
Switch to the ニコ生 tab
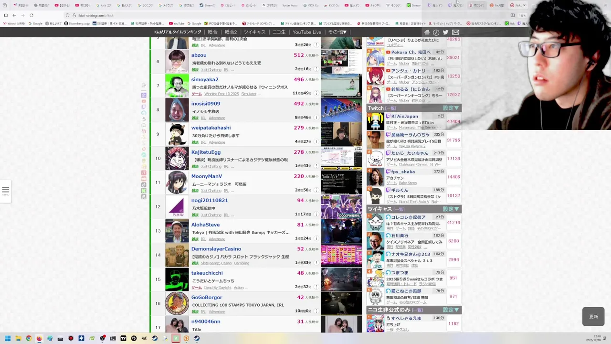click(x=279, y=32)
